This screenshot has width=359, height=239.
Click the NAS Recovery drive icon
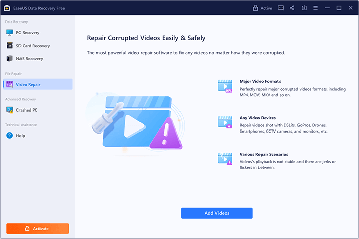pyautogui.click(x=10, y=58)
